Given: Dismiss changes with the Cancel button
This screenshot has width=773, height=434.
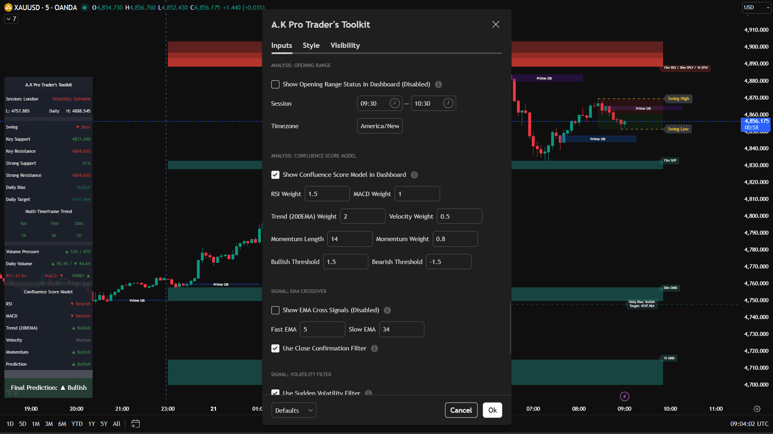Looking at the screenshot, I should click(x=461, y=410).
